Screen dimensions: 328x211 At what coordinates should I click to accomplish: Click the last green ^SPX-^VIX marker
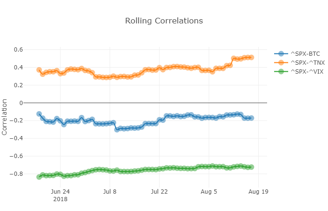(252, 167)
